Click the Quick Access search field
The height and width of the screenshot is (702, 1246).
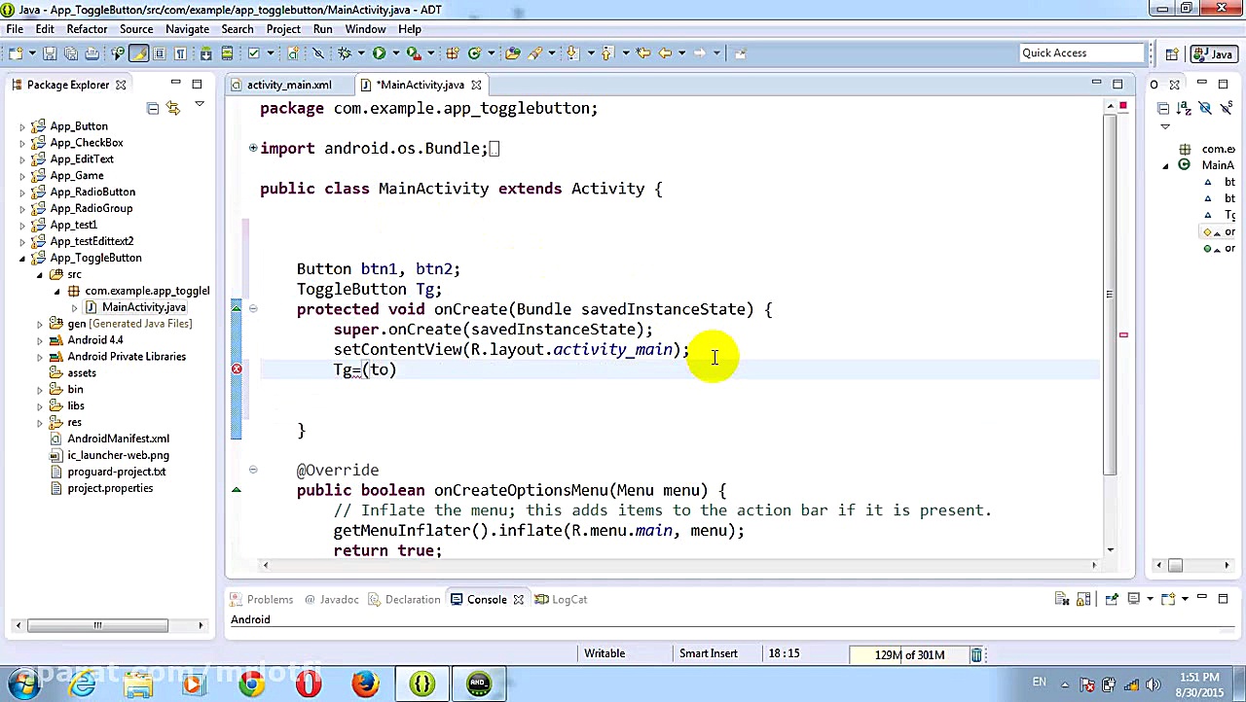pyautogui.click(x=1081, y=53)
